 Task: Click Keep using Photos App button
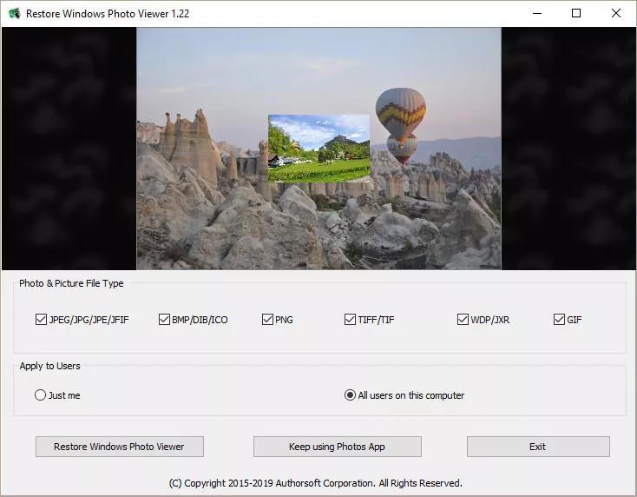click(x=338, y=447)
